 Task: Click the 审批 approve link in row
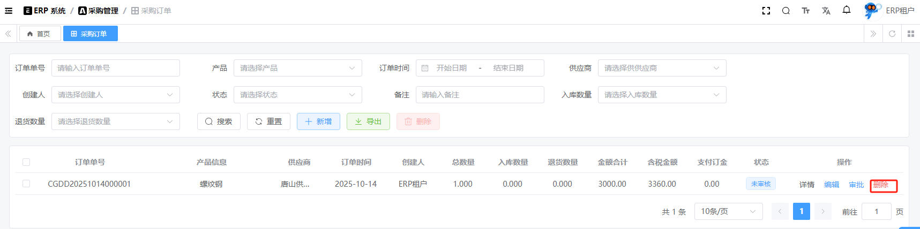[856, 185]
